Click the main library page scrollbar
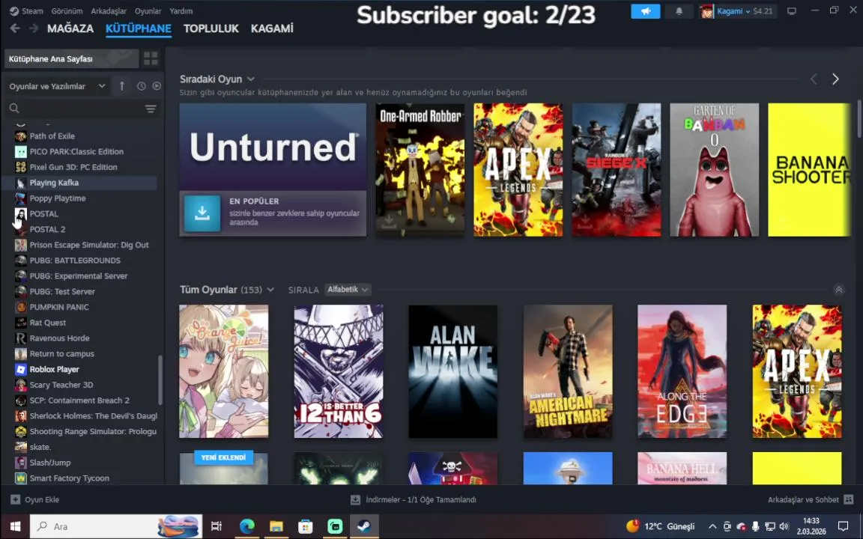This screenshot has height=539, width=863. (859, 119)
